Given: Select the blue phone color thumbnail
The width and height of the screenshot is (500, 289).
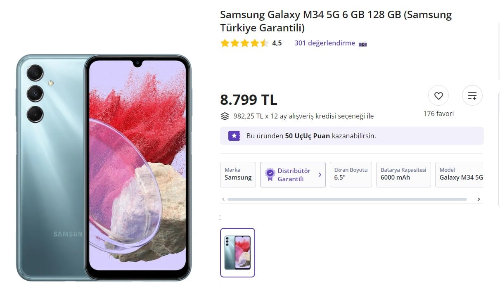Looking at the screenshot, I should coord(237,252).
